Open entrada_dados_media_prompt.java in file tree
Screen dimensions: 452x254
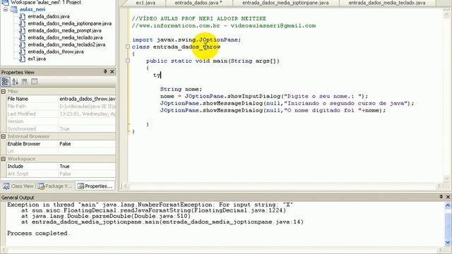click(x=64, y=30)
